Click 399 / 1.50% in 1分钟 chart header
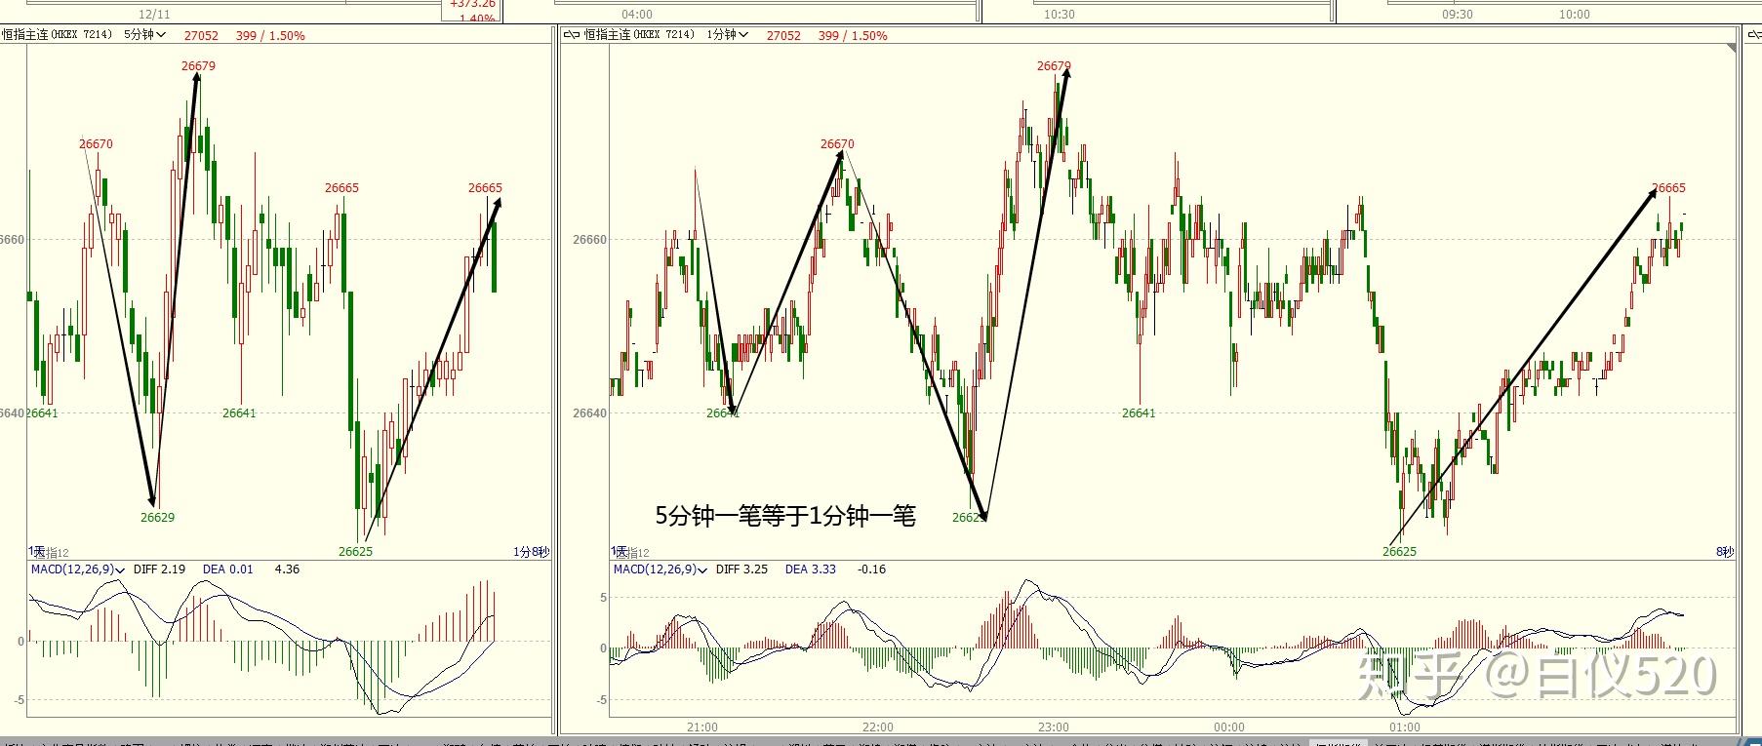 tap(853, 35)
